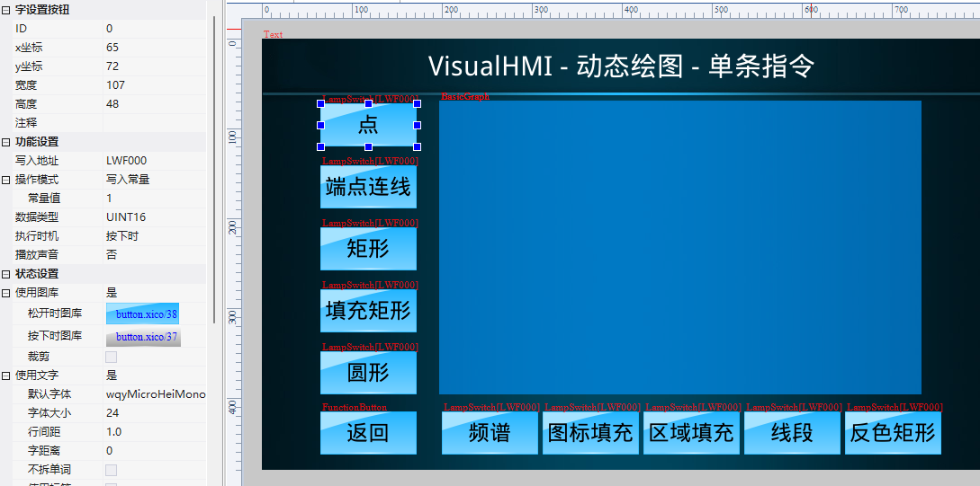The height and width of the screenshot is (486, 980).
Task: Edit the 写入地址 LWF000 field
Action: [x=155, y=161]
